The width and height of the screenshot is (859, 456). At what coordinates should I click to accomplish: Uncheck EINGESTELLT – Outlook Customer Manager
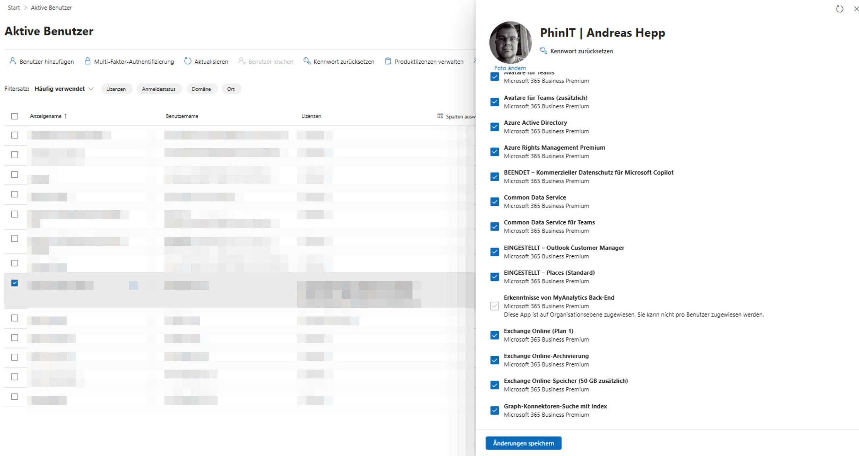tap(495, 252)
